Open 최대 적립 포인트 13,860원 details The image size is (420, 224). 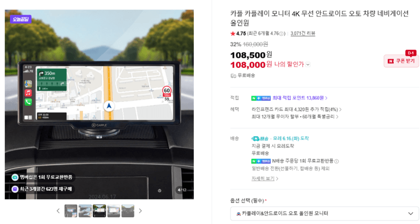(x=300, y=98)
